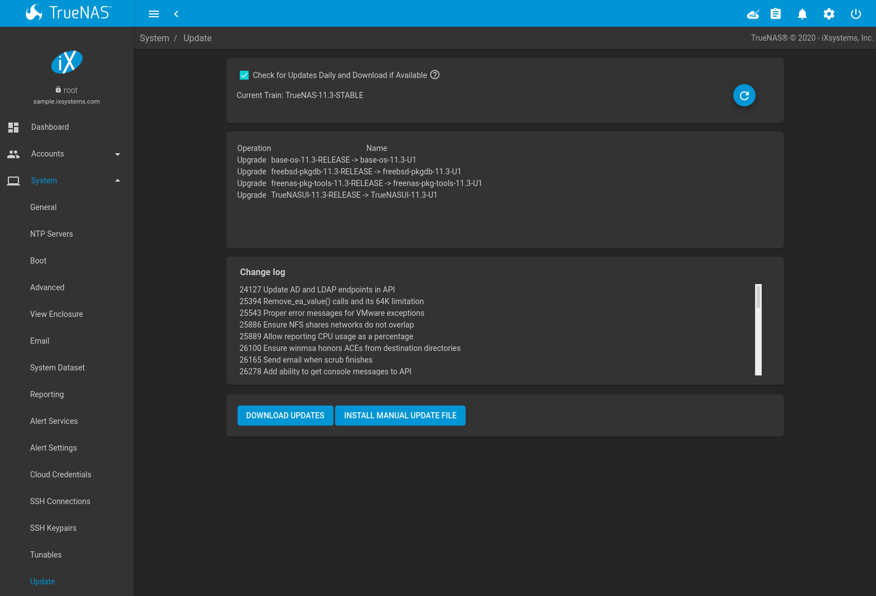Open the alerts bell icon
The width and height of the screenshot is (876, 596).
(x=802, y=14)
